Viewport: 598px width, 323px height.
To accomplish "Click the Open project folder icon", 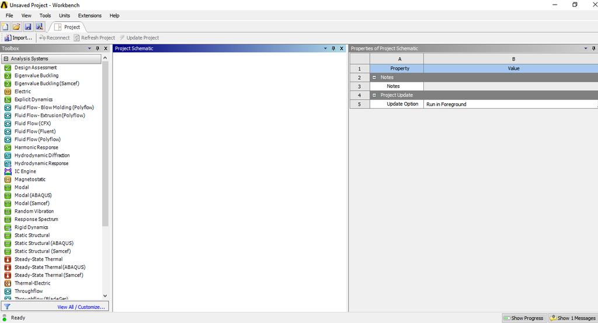I will click(x=16, y=27).
